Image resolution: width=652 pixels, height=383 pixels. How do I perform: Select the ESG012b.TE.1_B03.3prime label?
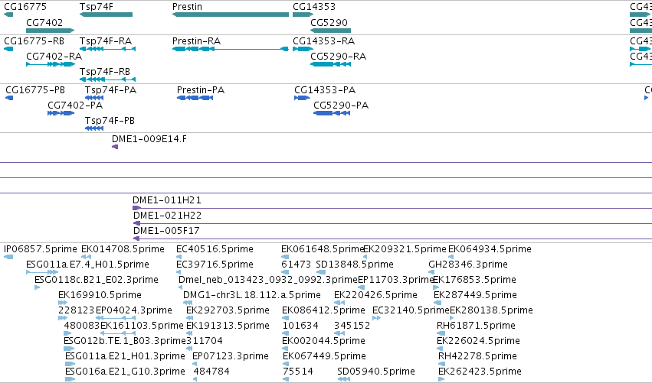point(125,341)
